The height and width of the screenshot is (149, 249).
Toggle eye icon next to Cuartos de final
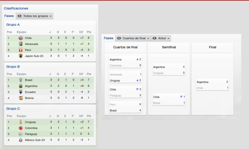coord(119,38)
